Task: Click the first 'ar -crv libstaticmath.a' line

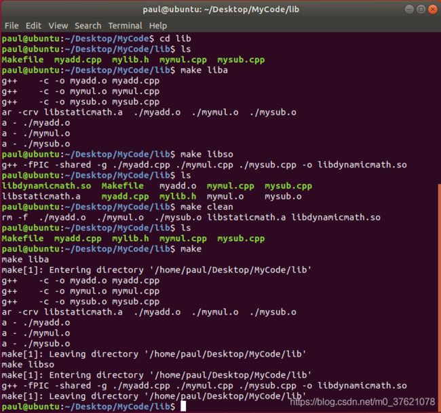Action: click(149, 112)
